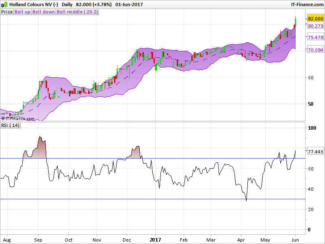Click the Daily timeframe label
This screenshot has width=325, height=244.
tap(67, 4)
